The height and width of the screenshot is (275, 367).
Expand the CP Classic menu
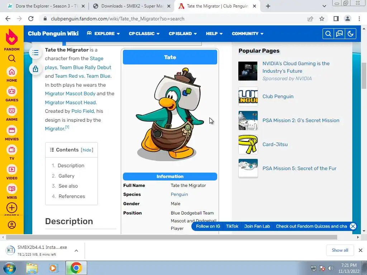(x=144, y=34)
